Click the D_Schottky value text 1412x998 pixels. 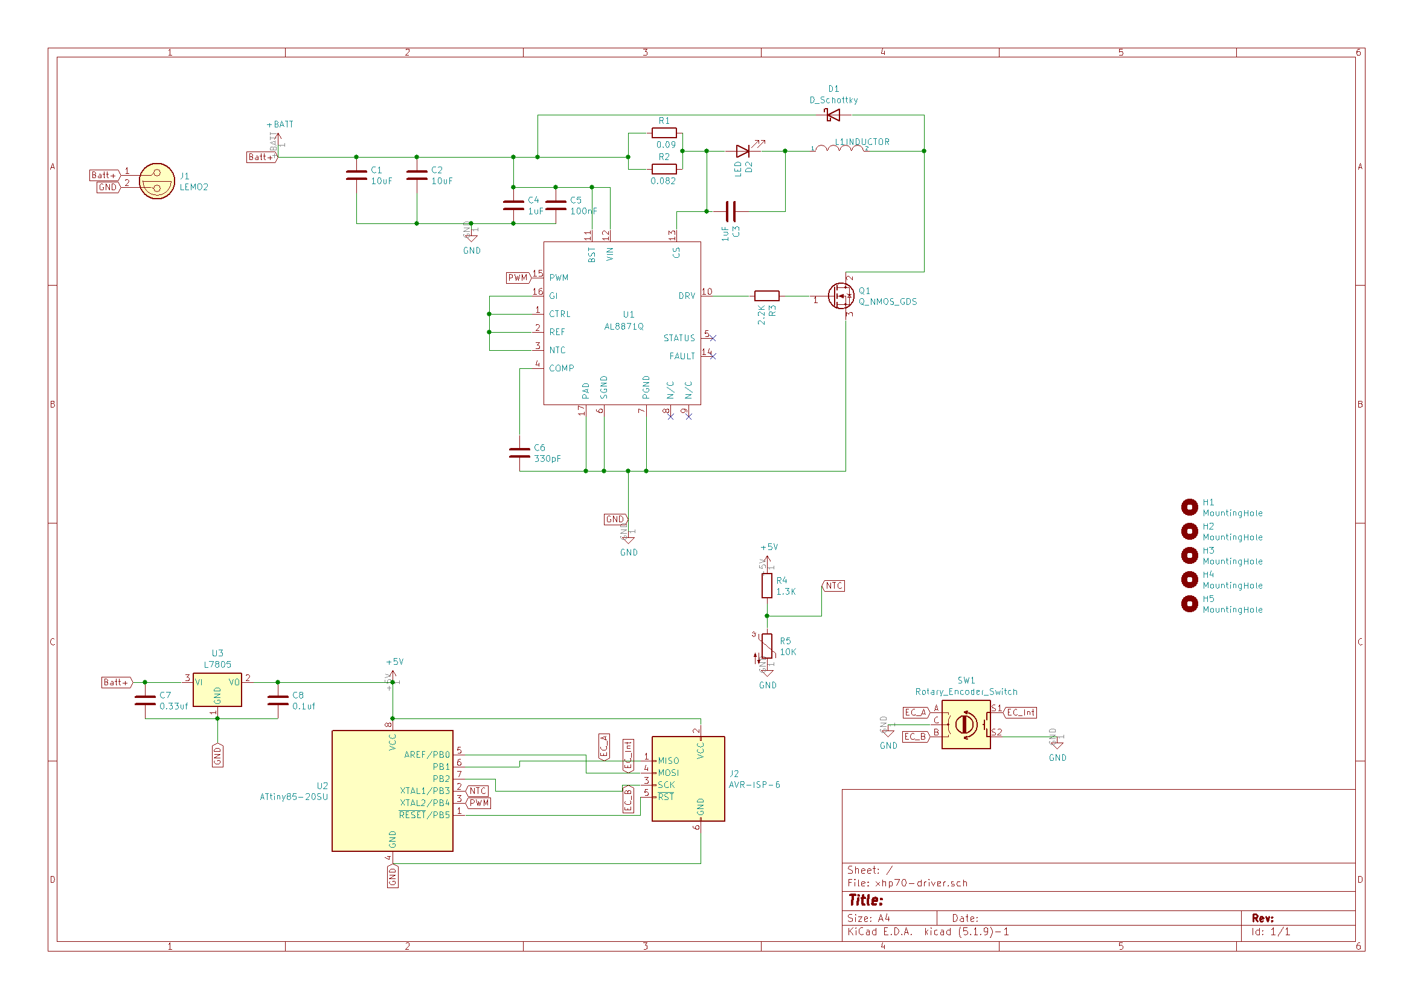833,100
